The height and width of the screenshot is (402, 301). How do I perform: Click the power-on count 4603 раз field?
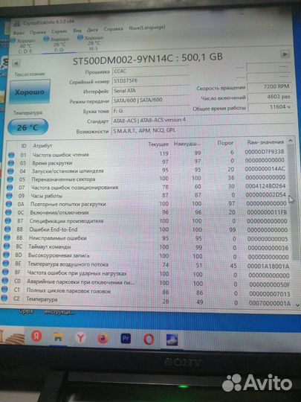coord(270,97)
